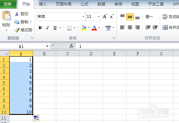Decrease font size with small A icon

click(112, 17)
